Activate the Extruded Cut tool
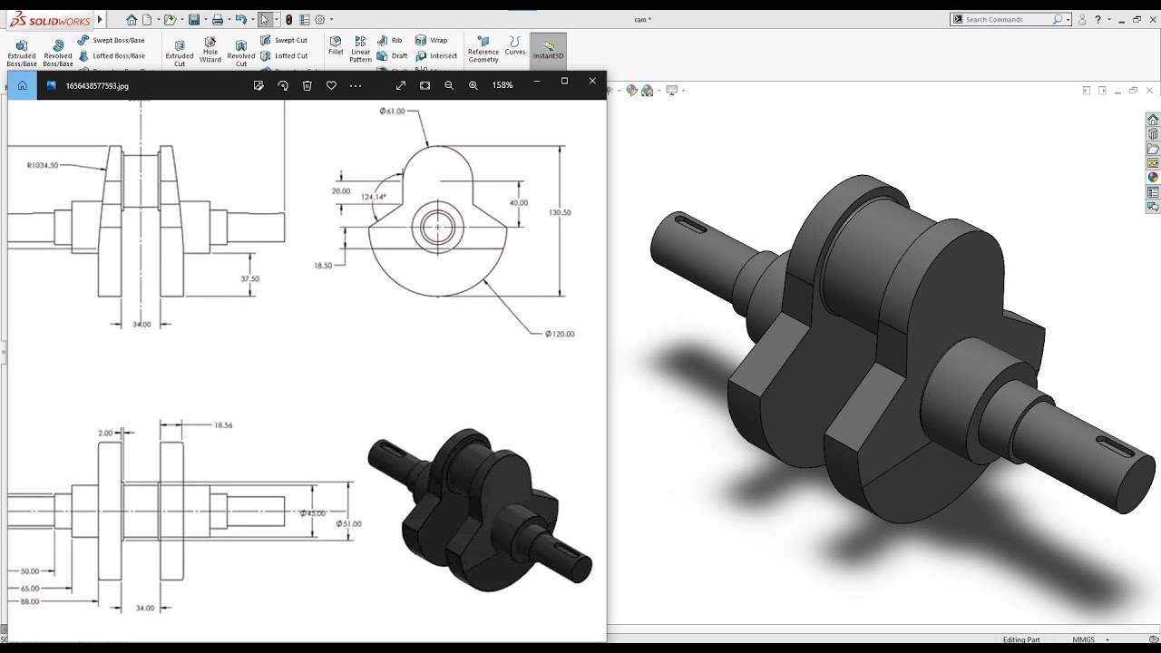Image resolution: width=1161 pixels, height=653 pixels. coord(180,54)
